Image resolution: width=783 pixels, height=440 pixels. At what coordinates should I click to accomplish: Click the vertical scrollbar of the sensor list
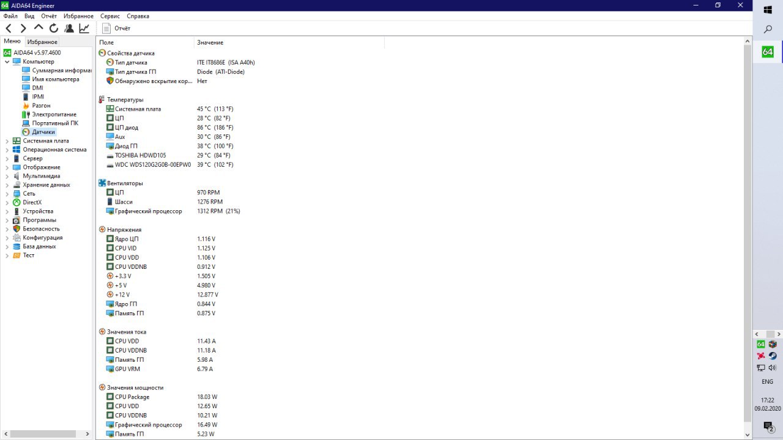click(x=748, y=233)
